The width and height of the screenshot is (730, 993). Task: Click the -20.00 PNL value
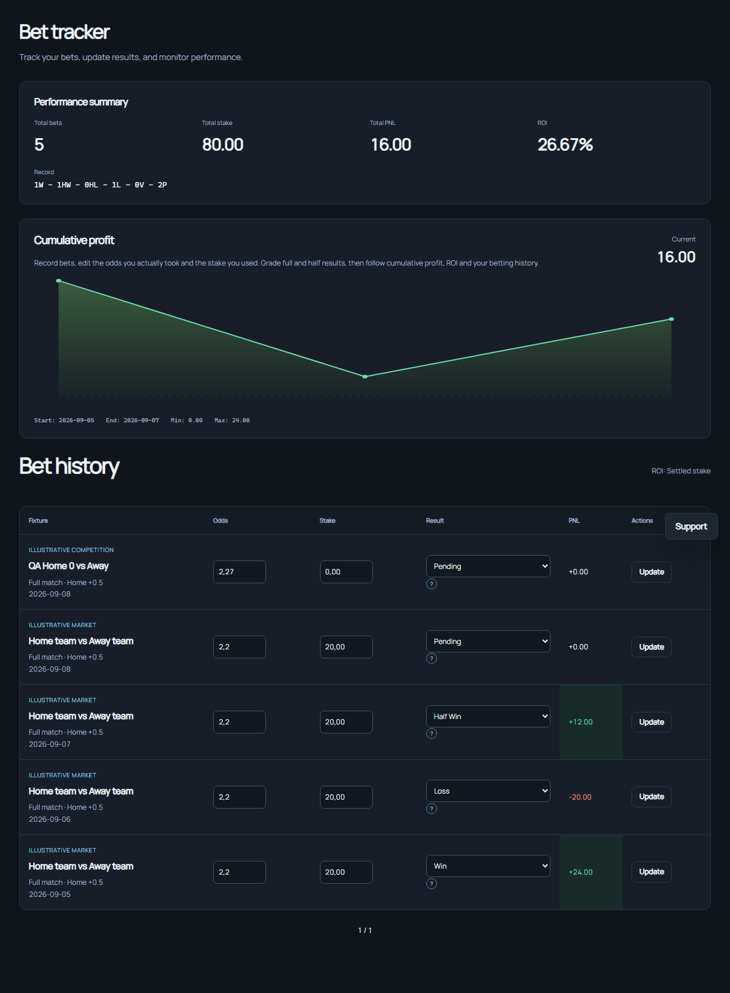coord(580,797)
